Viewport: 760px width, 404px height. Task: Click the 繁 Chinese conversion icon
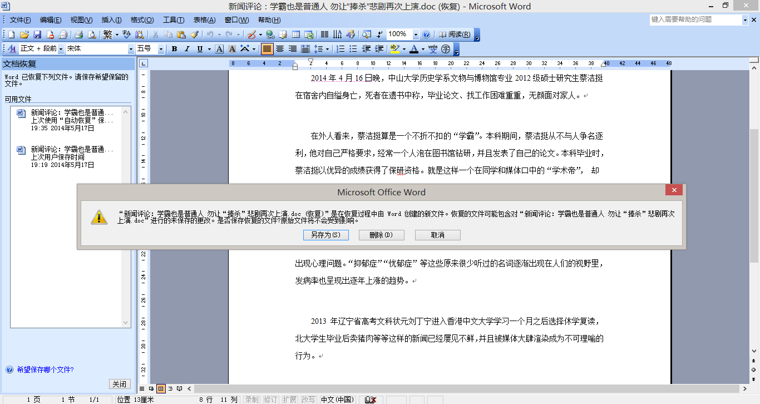[x=107, y=35]
